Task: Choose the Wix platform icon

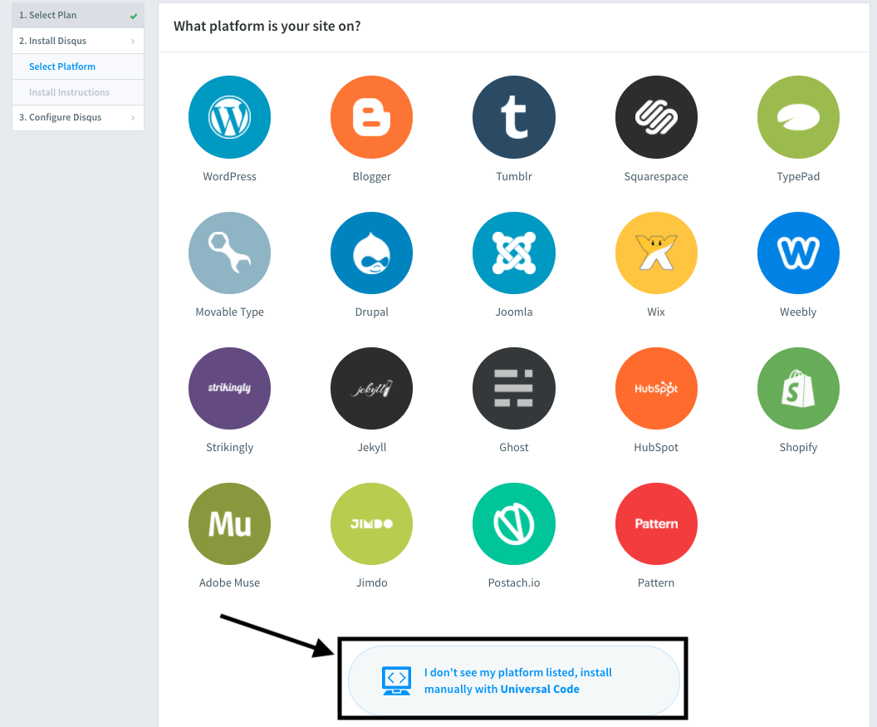Action: click(x=656, y=253)
